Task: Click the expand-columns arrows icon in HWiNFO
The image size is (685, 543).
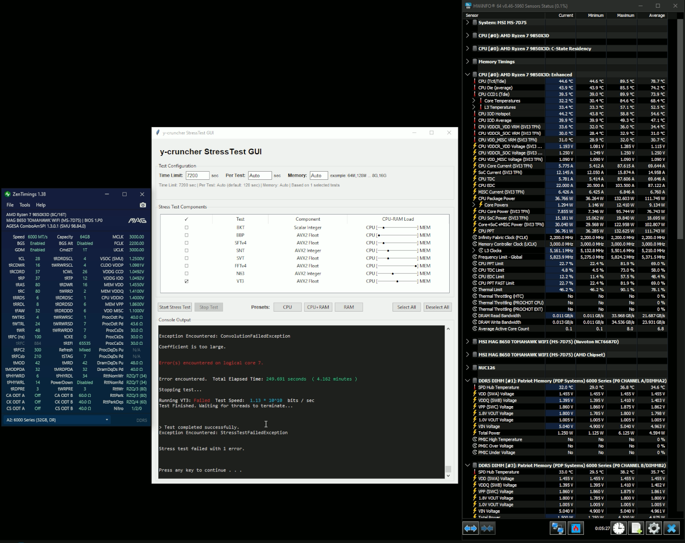Action: click(x=470, y=528)
